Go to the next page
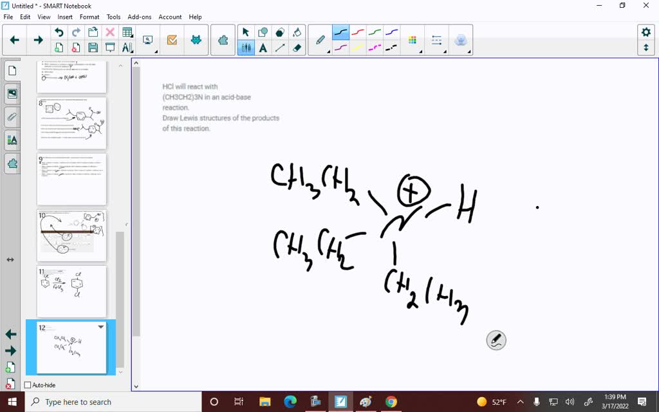The image size is (659, 412). [x=38, y=40]
